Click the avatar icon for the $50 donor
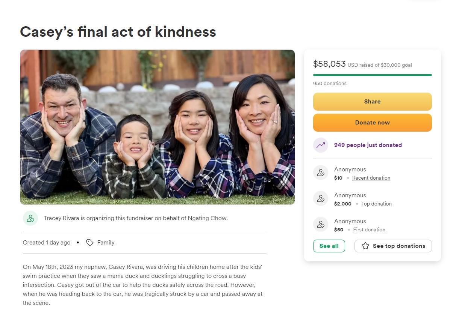 (x=321, y=225)
